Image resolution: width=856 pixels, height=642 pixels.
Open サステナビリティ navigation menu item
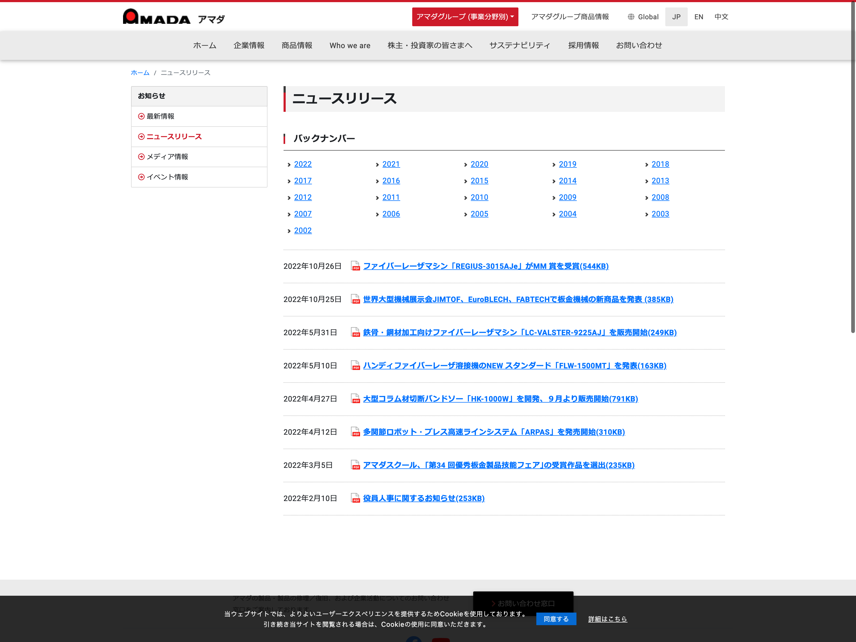520,45
